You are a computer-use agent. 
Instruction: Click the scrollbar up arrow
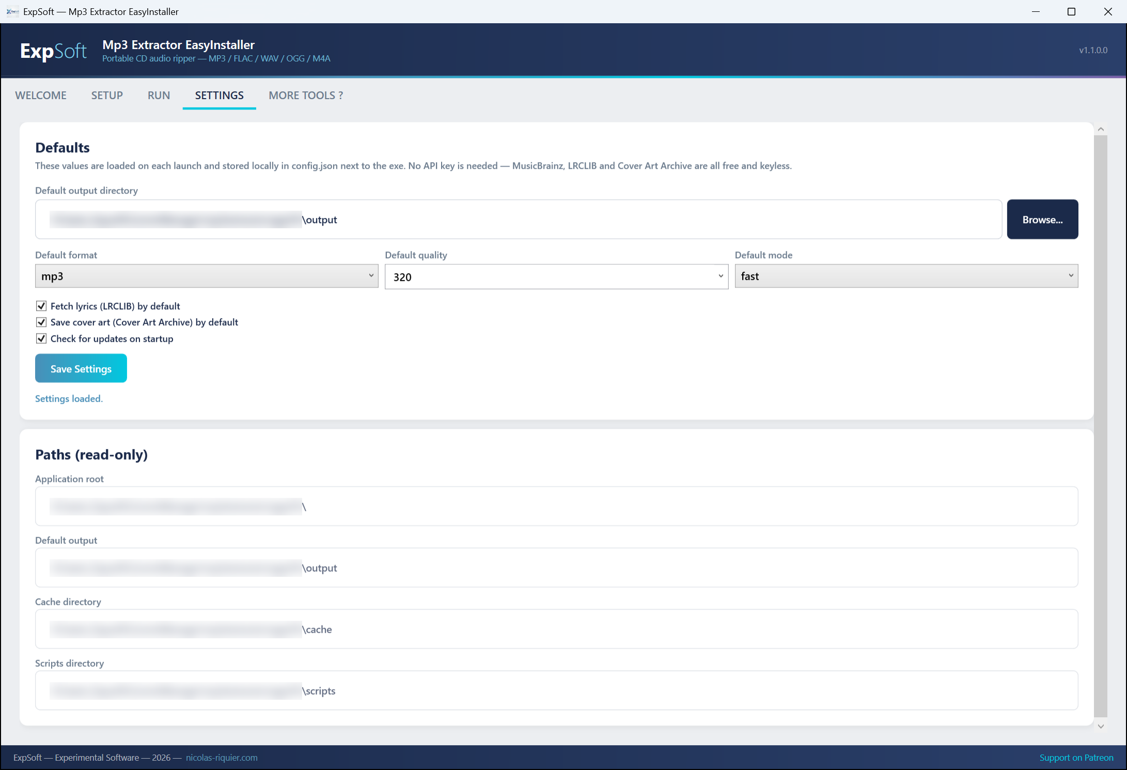point(1101,129)
